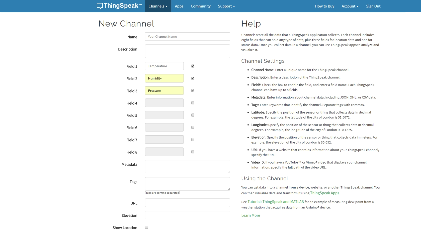Click into the Description text area
421x231 pixels.
(188, 51)
